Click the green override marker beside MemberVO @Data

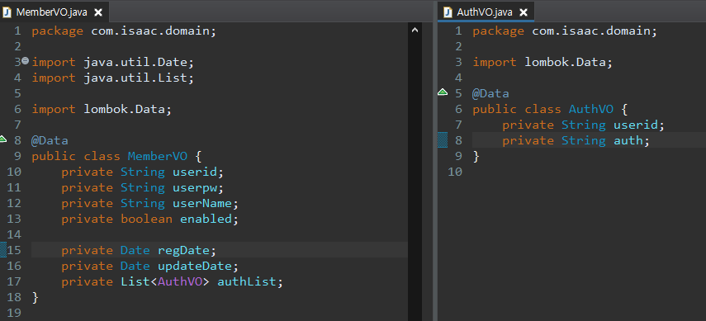coord(2,139)
